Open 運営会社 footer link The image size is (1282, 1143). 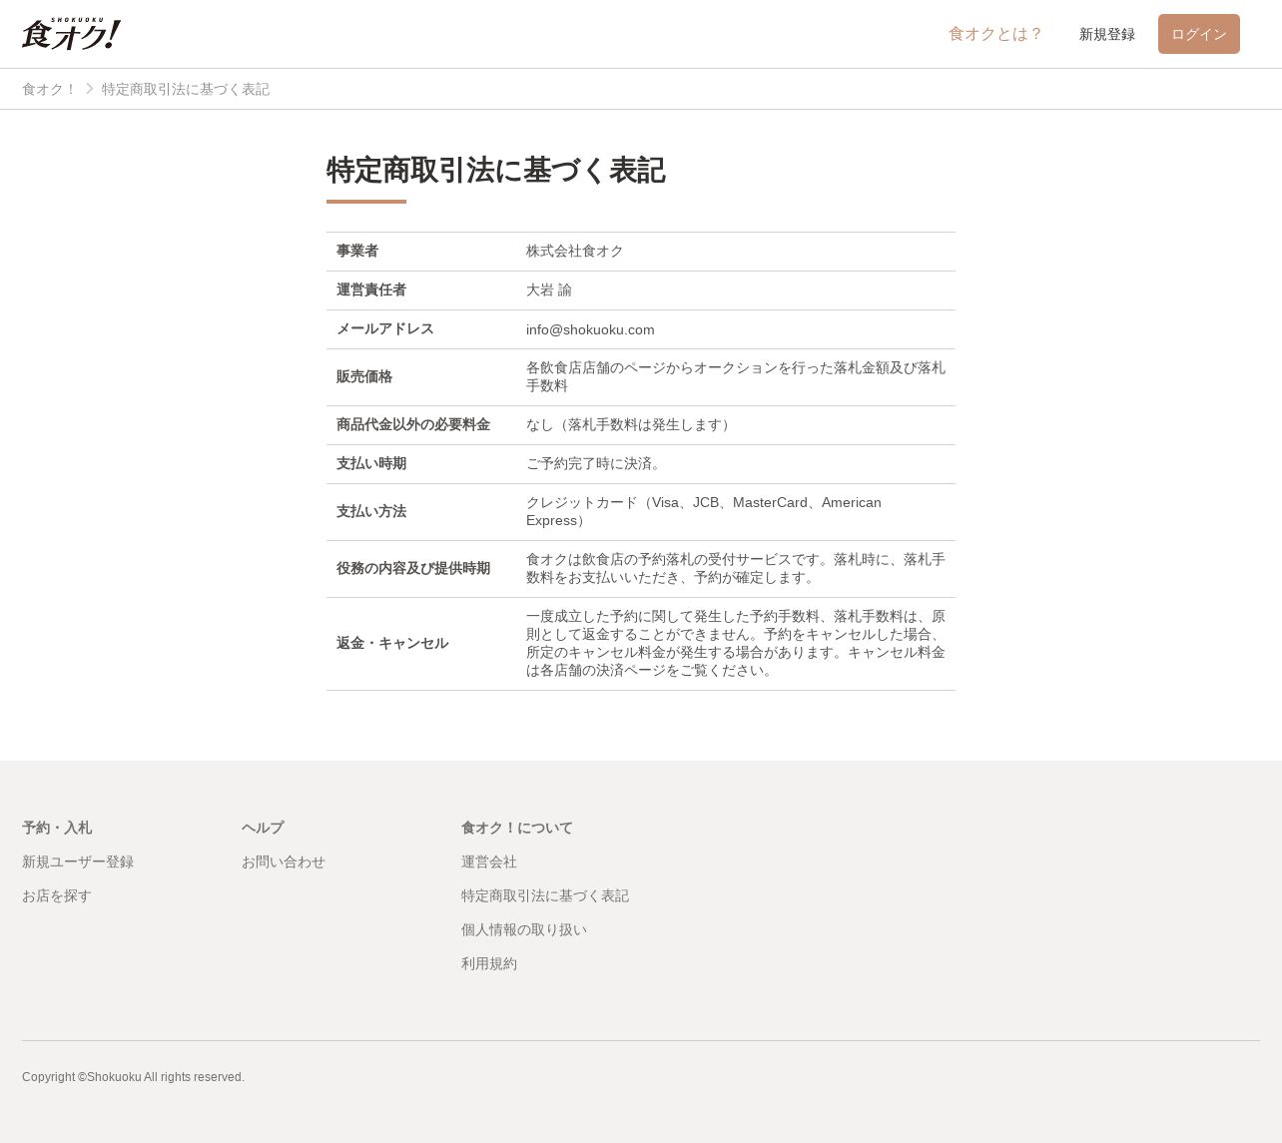coord(489,861)
